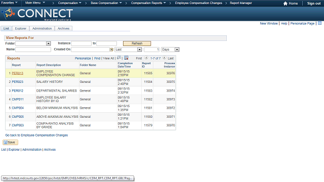
Task: Click the Zoom grid icon in Reports header
Action: 119,58
